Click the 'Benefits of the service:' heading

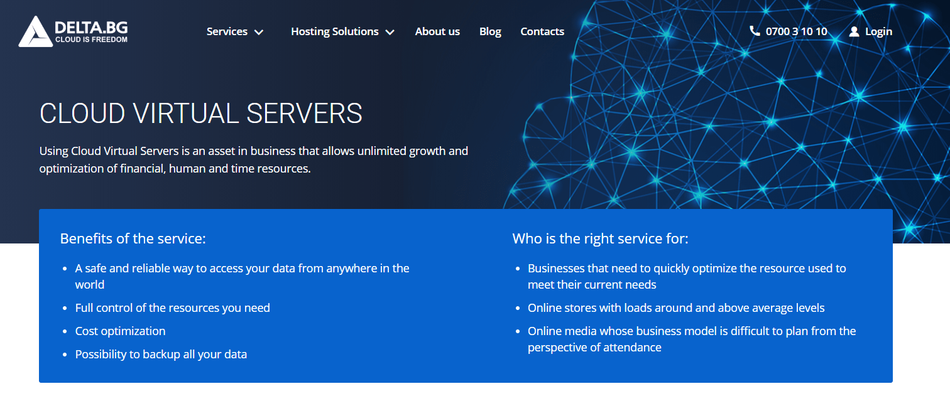click(133, 238)
